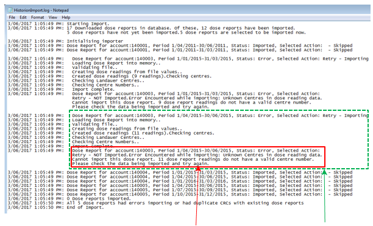Open the File menu
373x226 pixels.
[x=12, y=17]
